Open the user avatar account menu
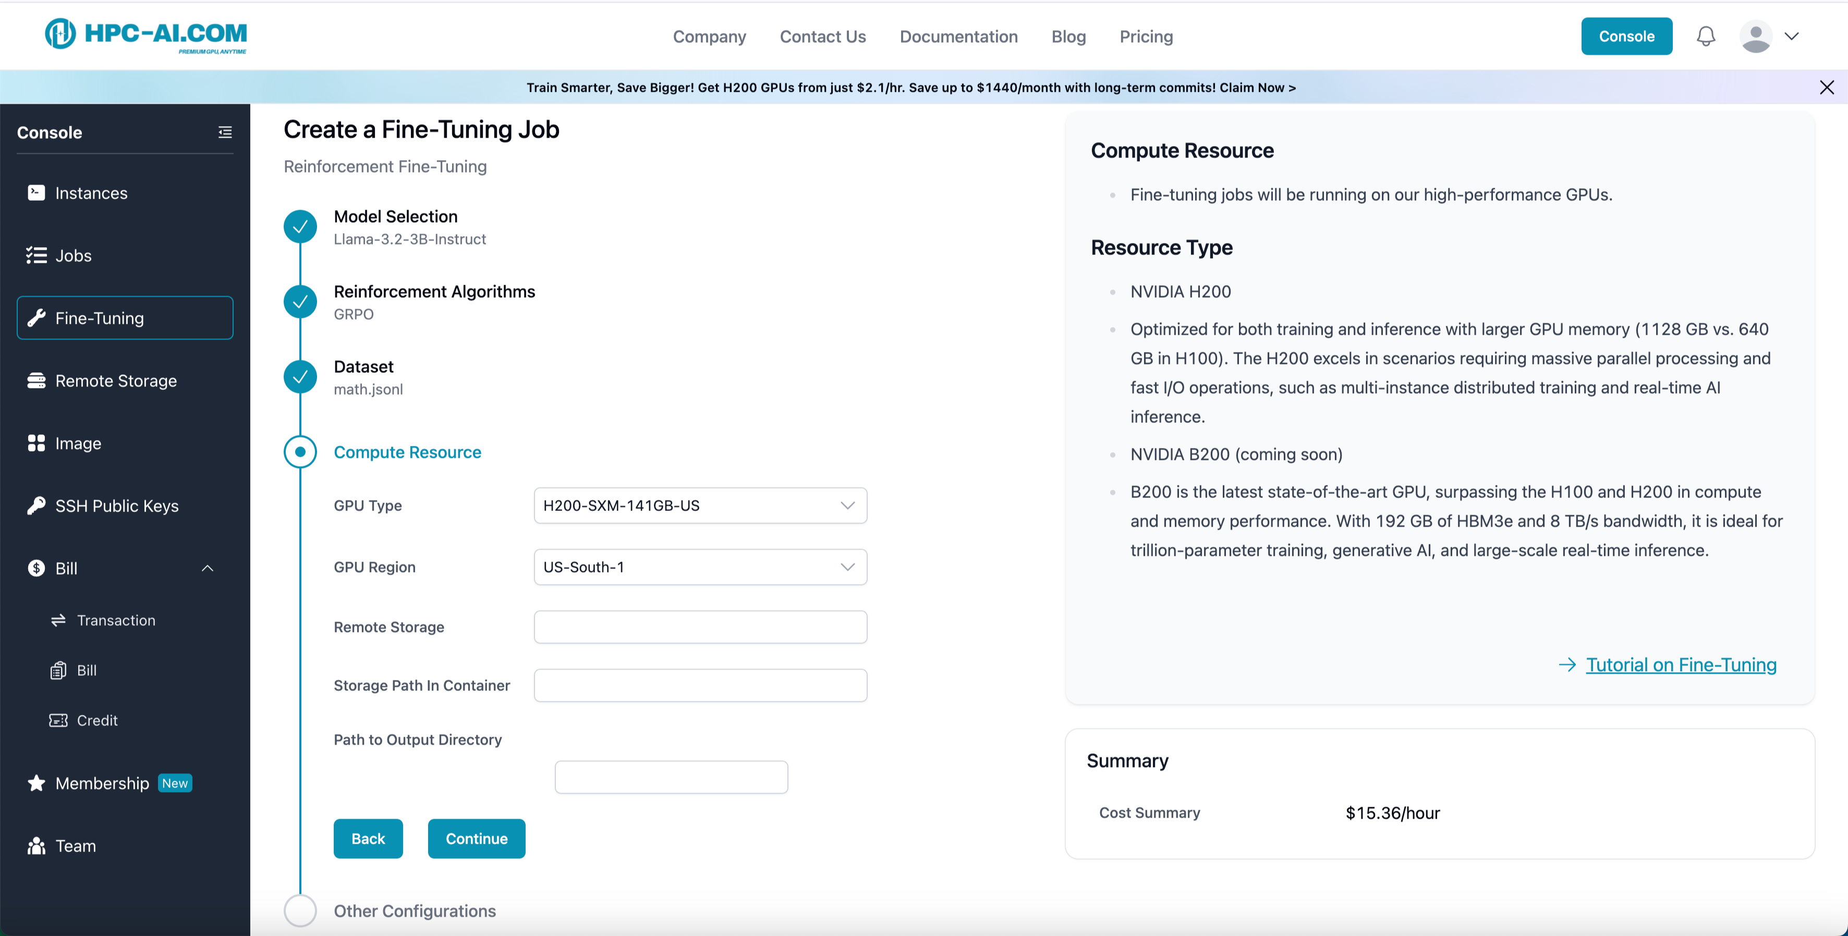 (1756, 36)
